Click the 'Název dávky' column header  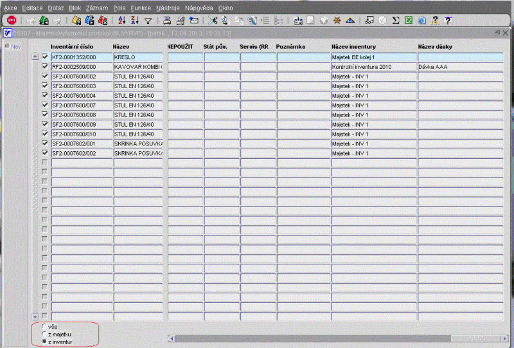(x=435, y=46)
